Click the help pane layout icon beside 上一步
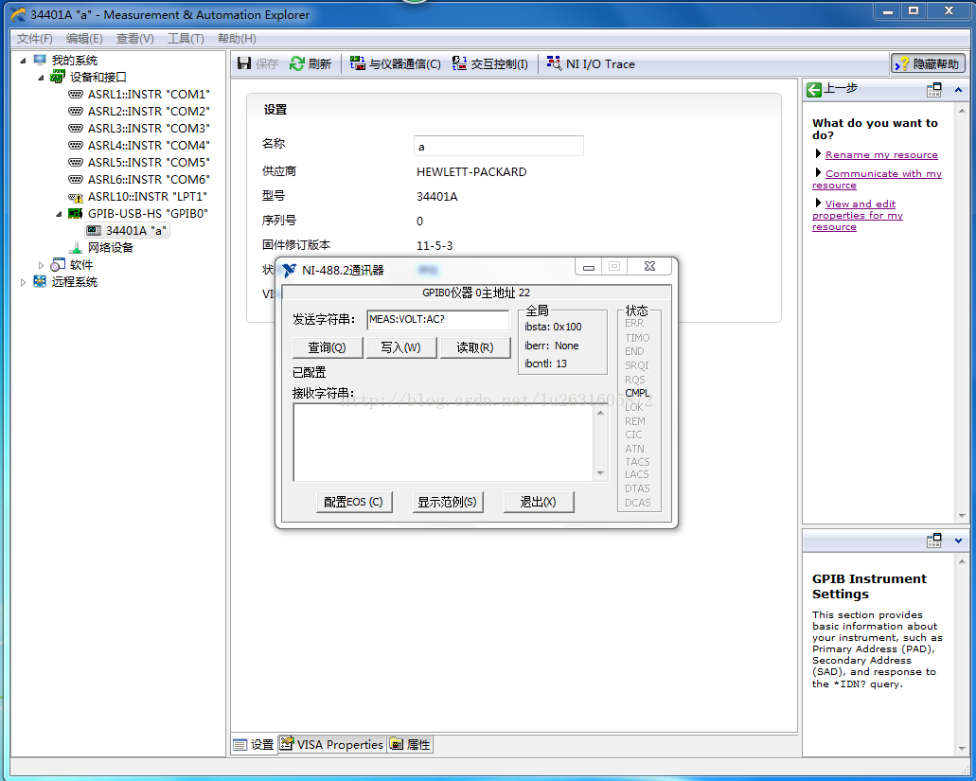 pos(933,90)
